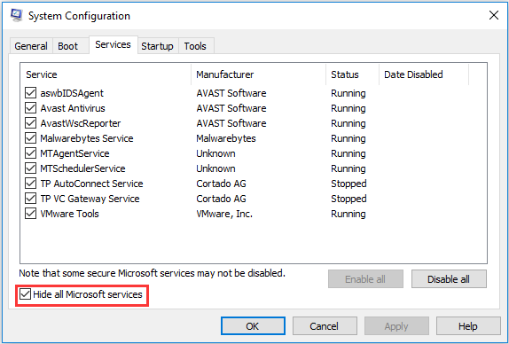Click the VMware, Inc. manufacturer cell

tap(224, 214)
